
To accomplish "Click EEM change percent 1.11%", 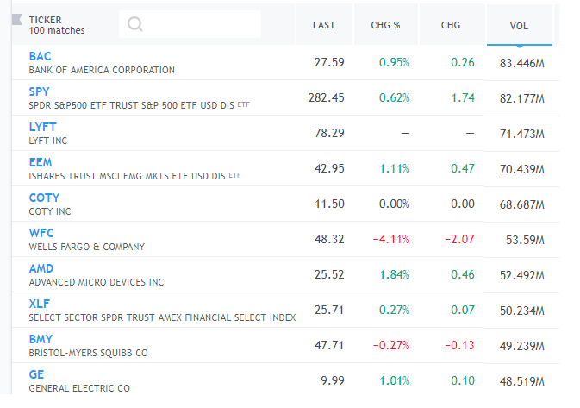I will coord(395,168).
